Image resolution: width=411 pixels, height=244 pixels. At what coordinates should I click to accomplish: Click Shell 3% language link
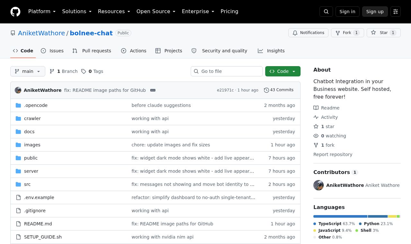coord(367,231)
